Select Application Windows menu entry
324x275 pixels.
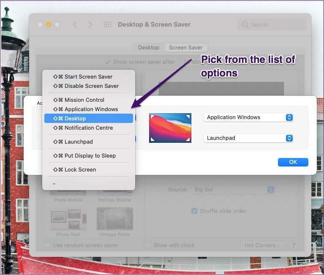click(89, 109)
